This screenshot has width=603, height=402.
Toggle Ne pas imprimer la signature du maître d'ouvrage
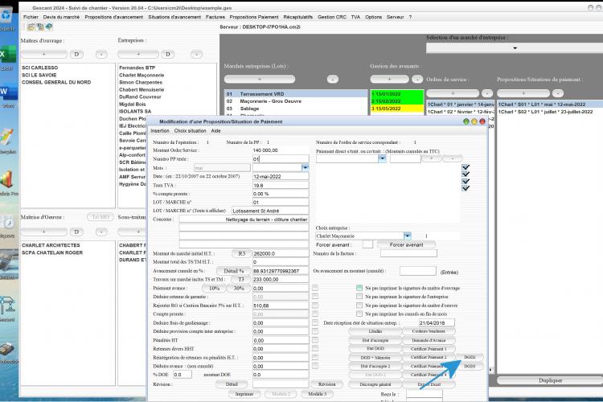tap(359, 288)
